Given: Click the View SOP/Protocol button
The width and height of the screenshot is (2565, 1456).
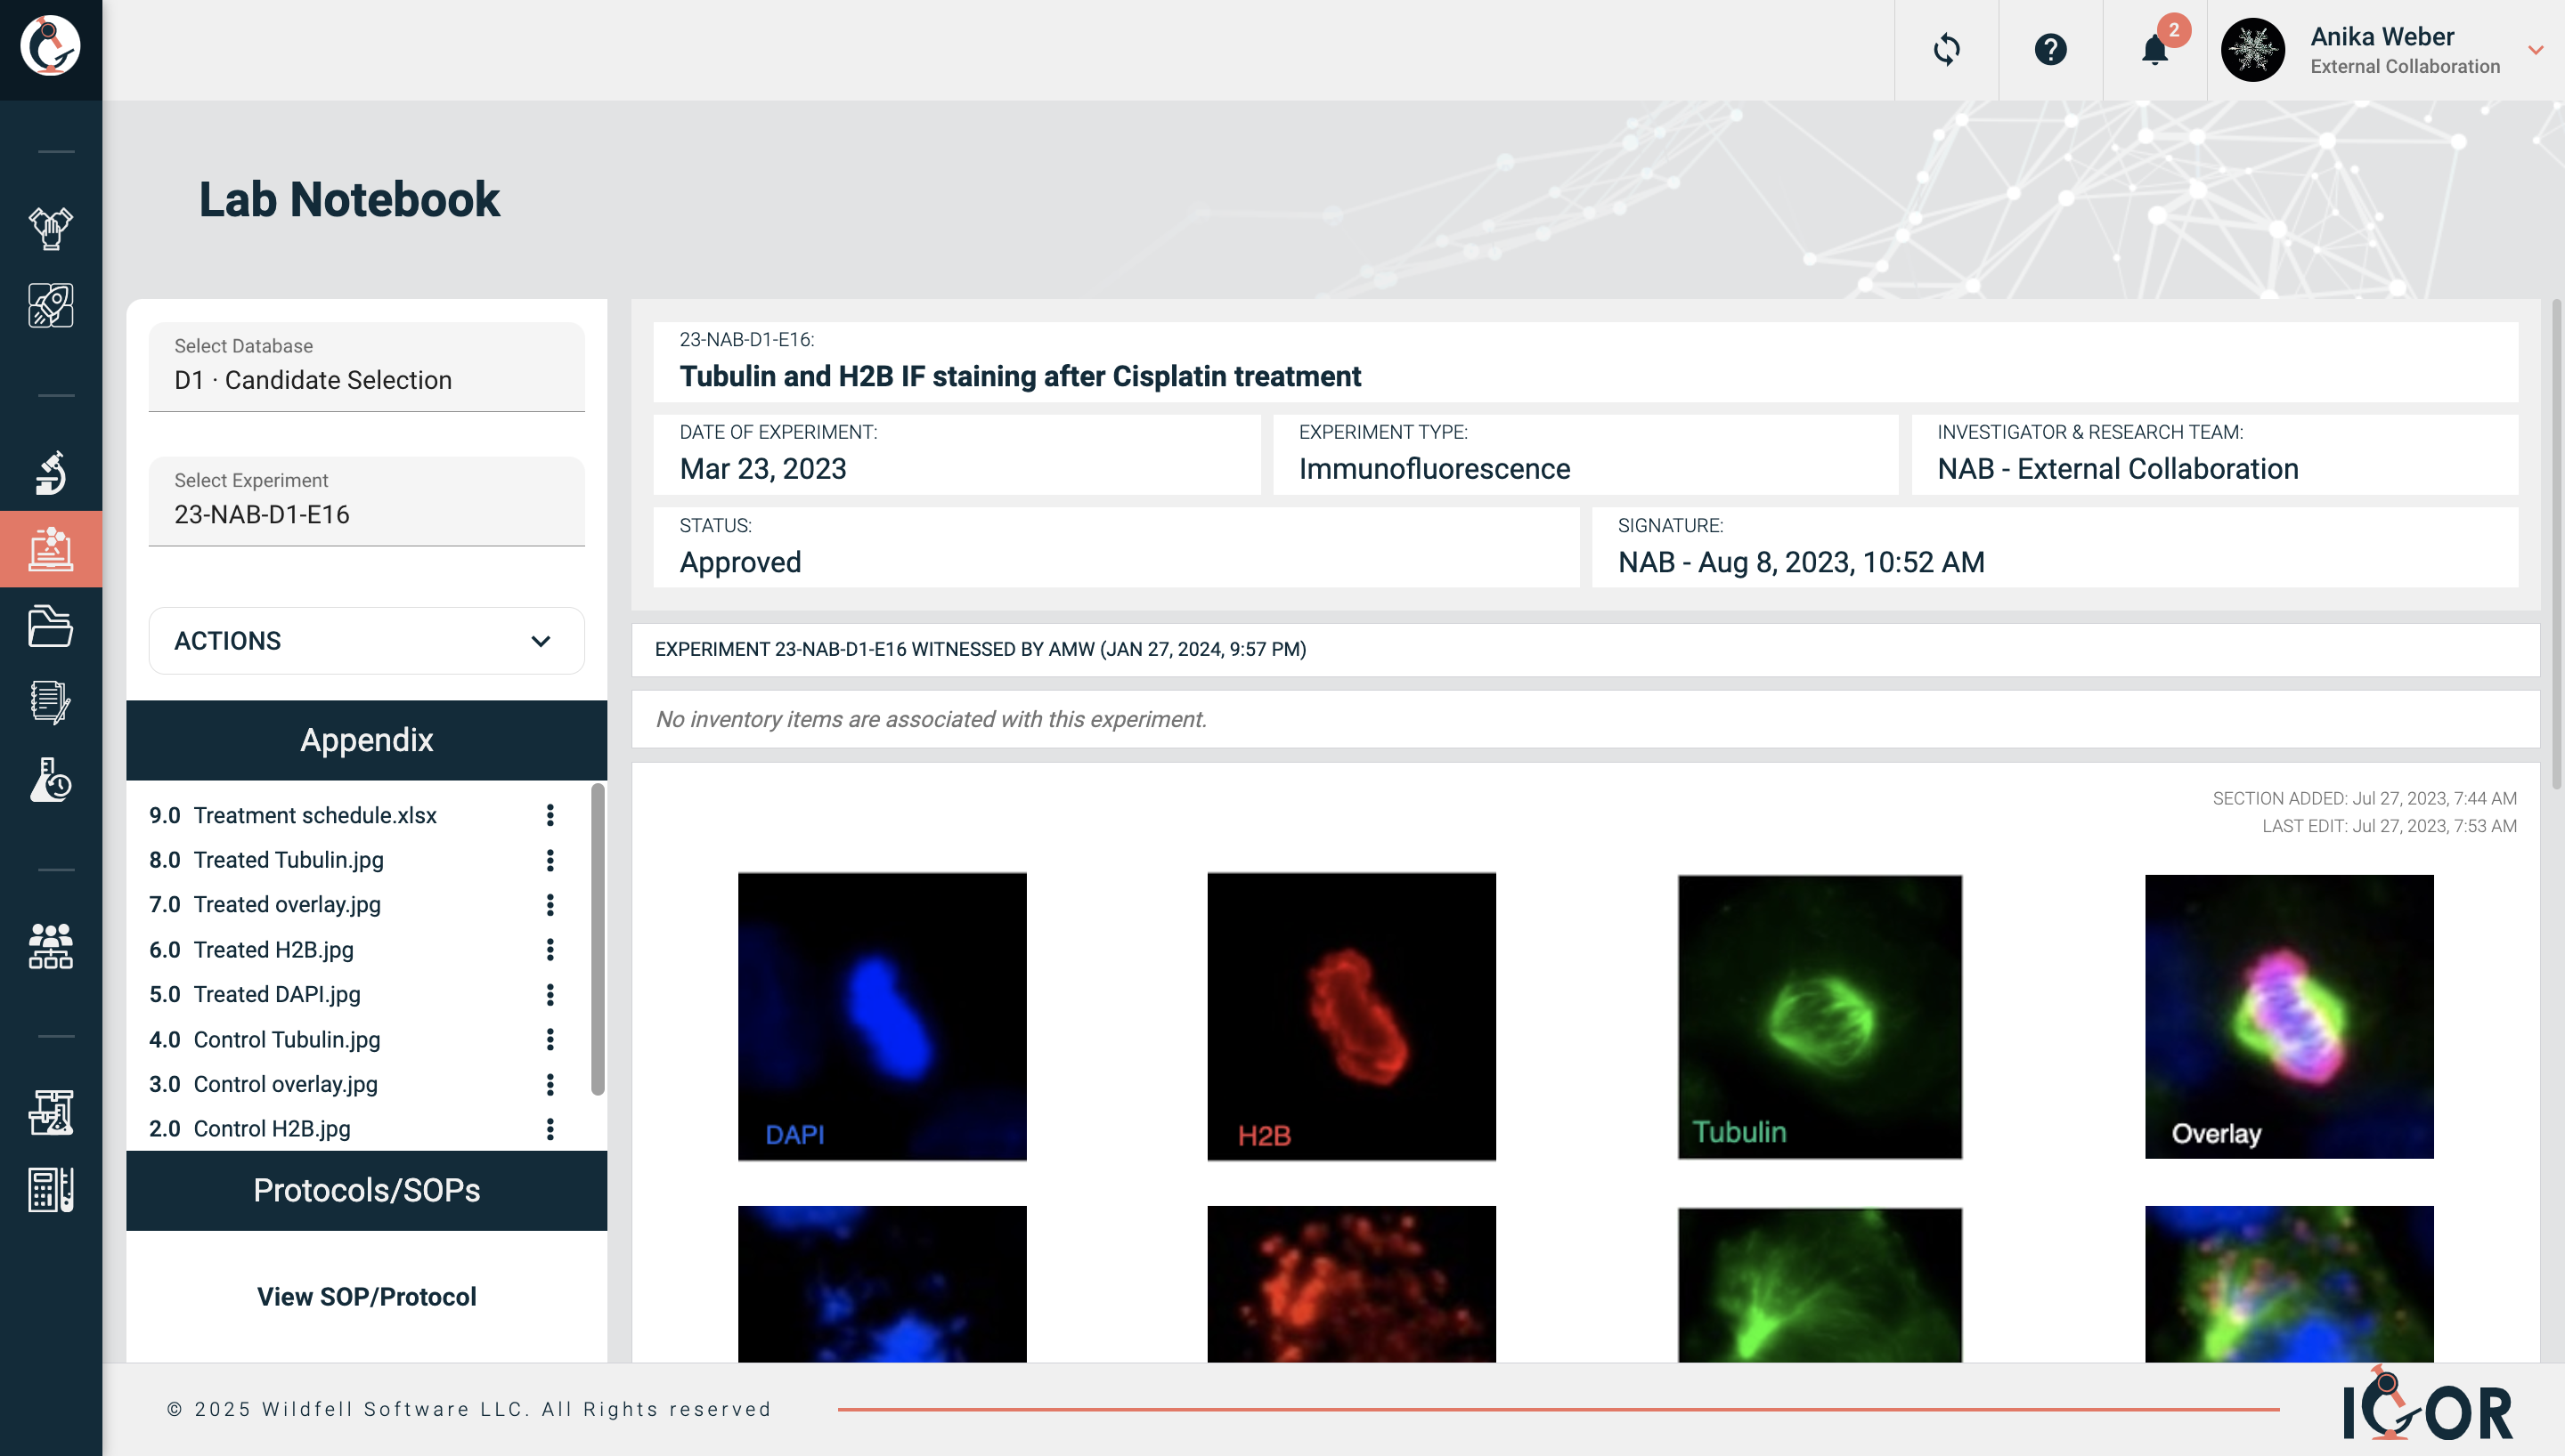Looking at the screenshot, I should tap(366, 1296).
